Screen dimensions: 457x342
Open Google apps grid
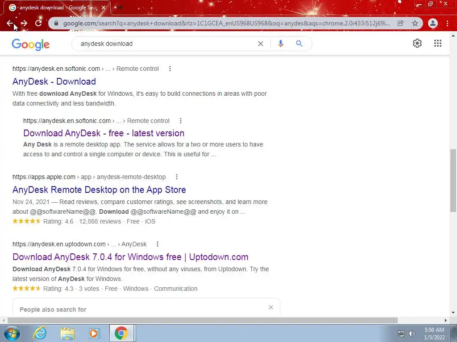coord(438,43)
